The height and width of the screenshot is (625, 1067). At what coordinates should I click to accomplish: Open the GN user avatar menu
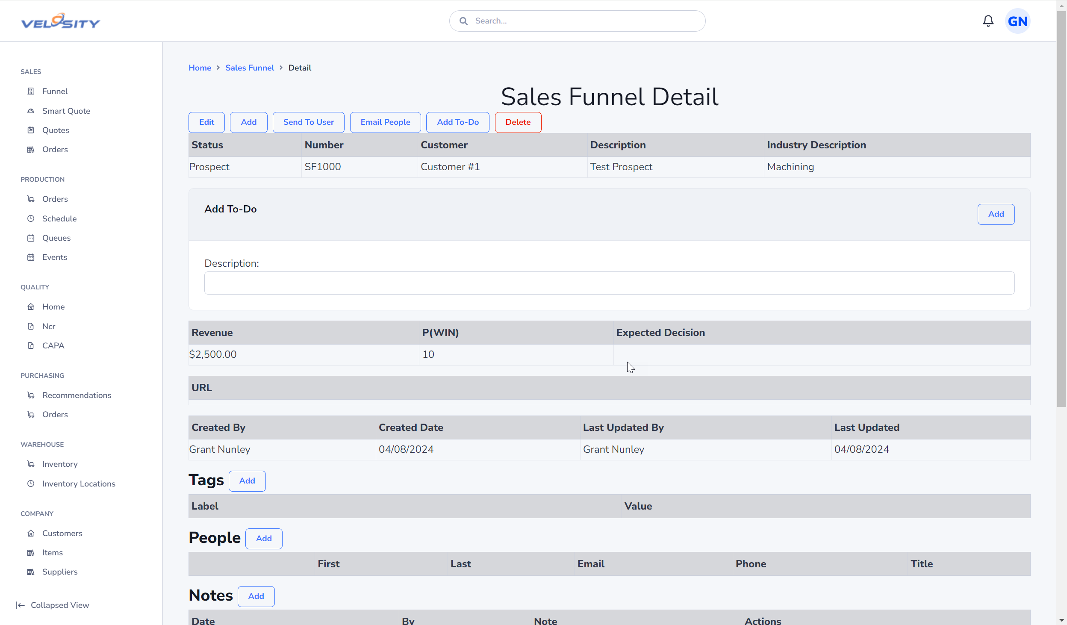pos(1017,21)
